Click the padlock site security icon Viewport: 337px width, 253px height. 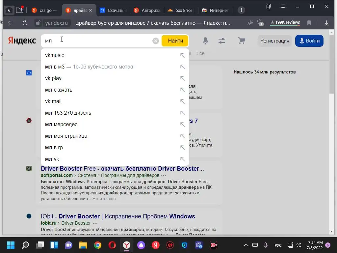click(x=38, y=23)
